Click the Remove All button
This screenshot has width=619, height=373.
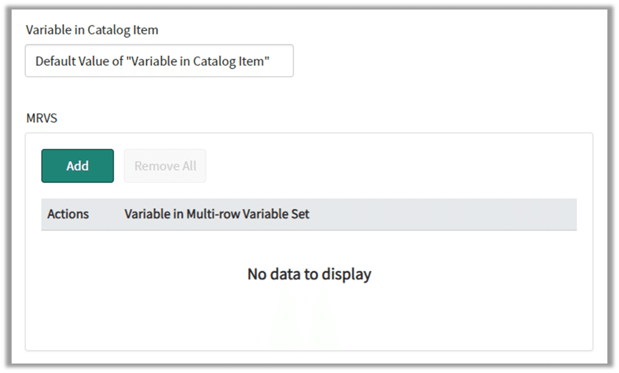click(x=165, y=166)
